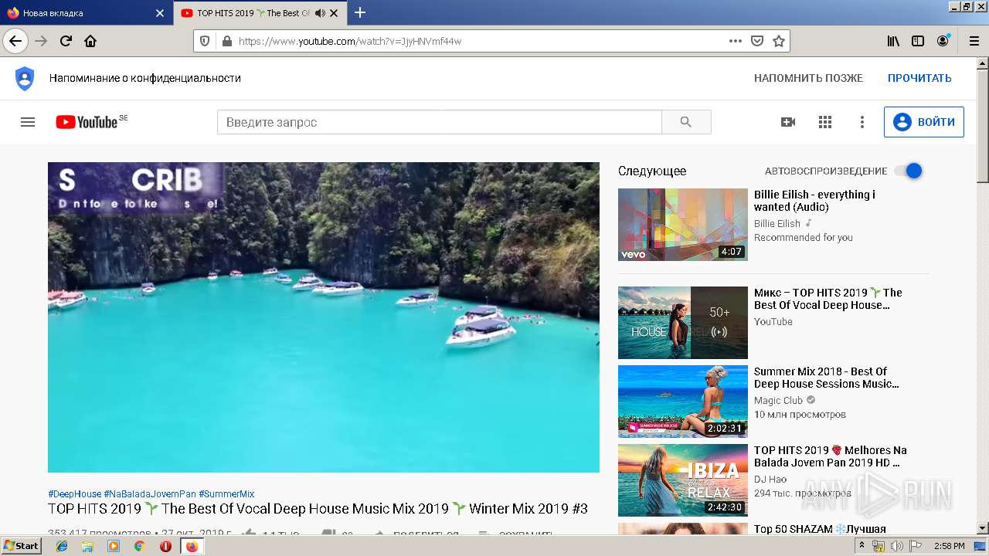The height and width of the screenshot is (556, 989).
Task: Open the Top 50 SHAZAM video title
Action: (x=820, y=529)
